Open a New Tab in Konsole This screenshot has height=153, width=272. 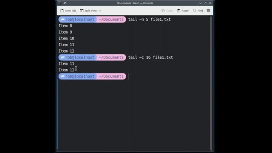click(x=68, y=11)
